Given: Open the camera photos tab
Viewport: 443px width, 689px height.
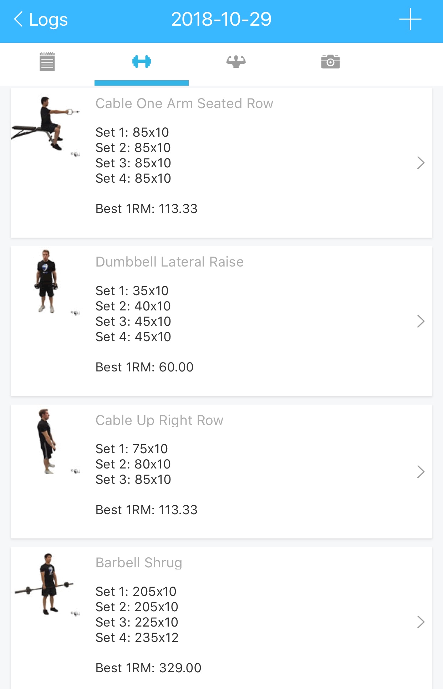Looking at the screenshot, I should (330, 62).
